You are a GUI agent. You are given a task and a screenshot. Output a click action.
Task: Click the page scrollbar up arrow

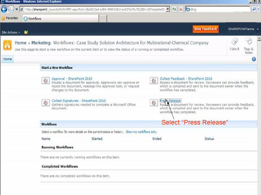pos(259,39)
